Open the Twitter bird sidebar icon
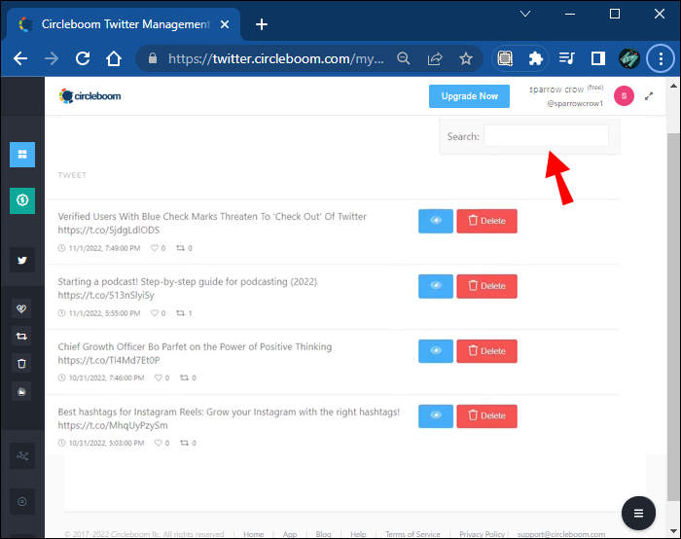 [x=22, y=260]
